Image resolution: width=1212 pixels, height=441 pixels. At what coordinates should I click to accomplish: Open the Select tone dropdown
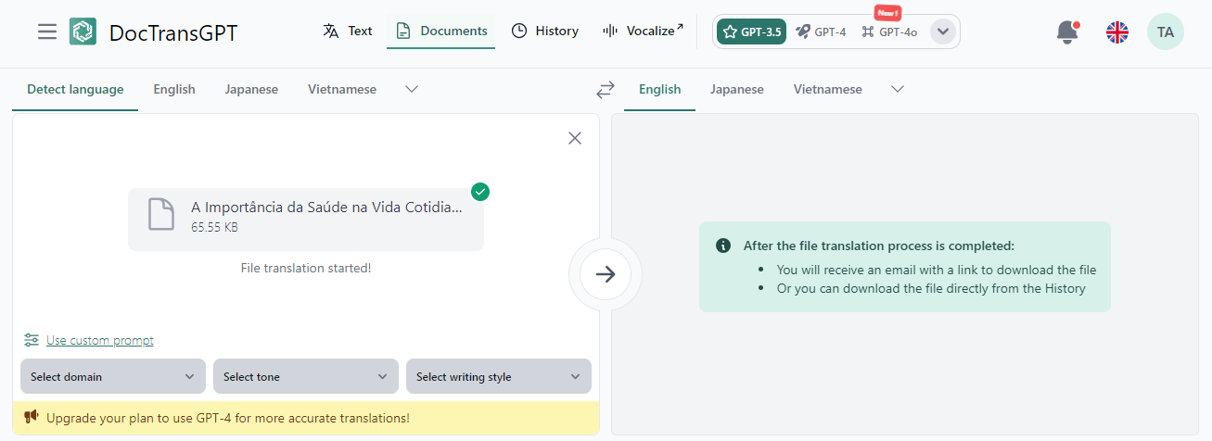(x=306, y=377)
